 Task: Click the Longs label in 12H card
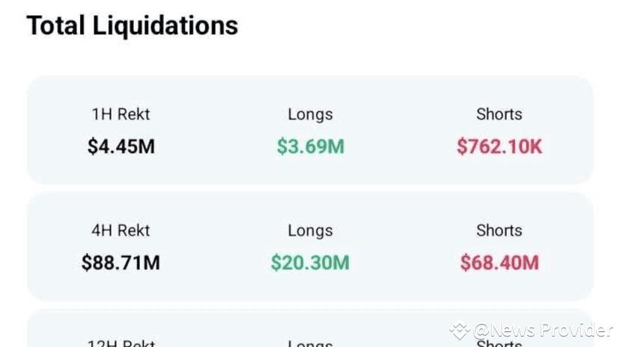click(x=310, y=343)
